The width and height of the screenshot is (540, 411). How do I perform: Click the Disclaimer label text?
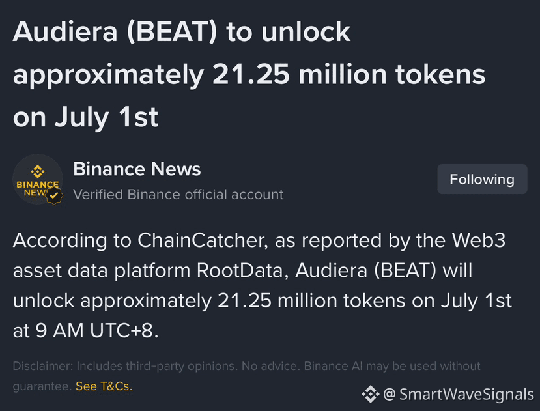[43, 366]
